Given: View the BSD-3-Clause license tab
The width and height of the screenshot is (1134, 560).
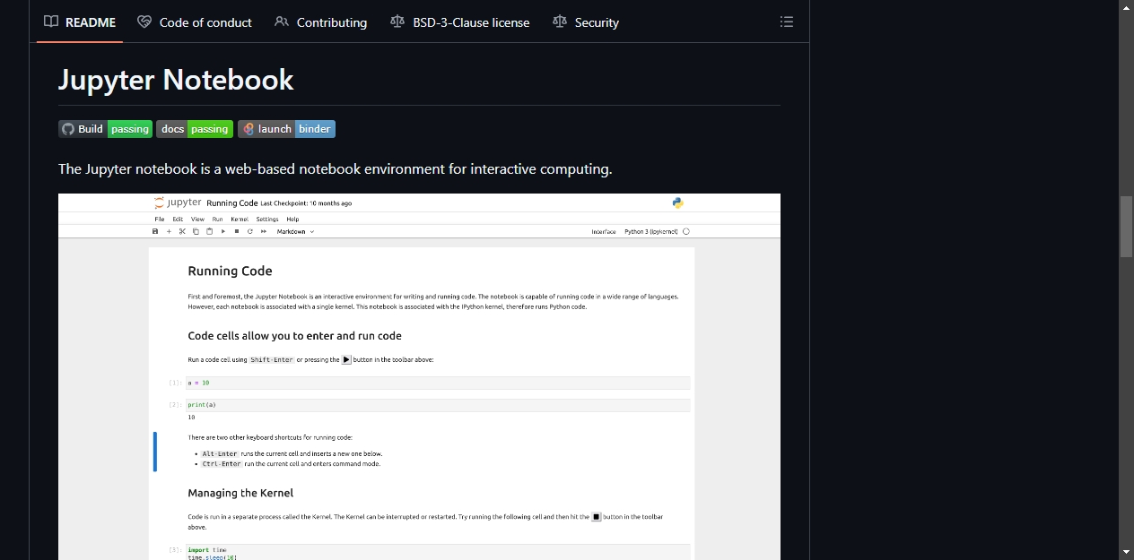Looking at the screenshot, I should [x=460, y=22].
